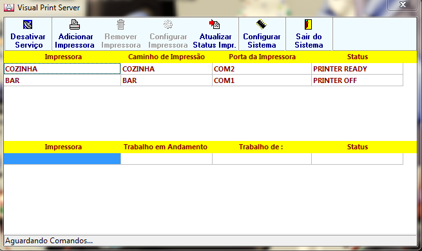Click the Aguardando Comandos status bar text
Screen dimensions: 422x251
49,241
